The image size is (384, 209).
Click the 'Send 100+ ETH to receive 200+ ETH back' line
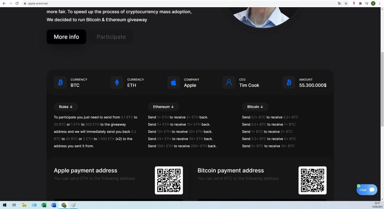182,146
